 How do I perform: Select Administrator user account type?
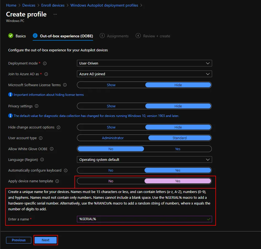point(113,138)
